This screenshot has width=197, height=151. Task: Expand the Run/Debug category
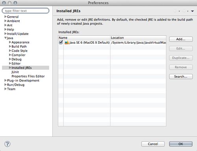(6, 85)
